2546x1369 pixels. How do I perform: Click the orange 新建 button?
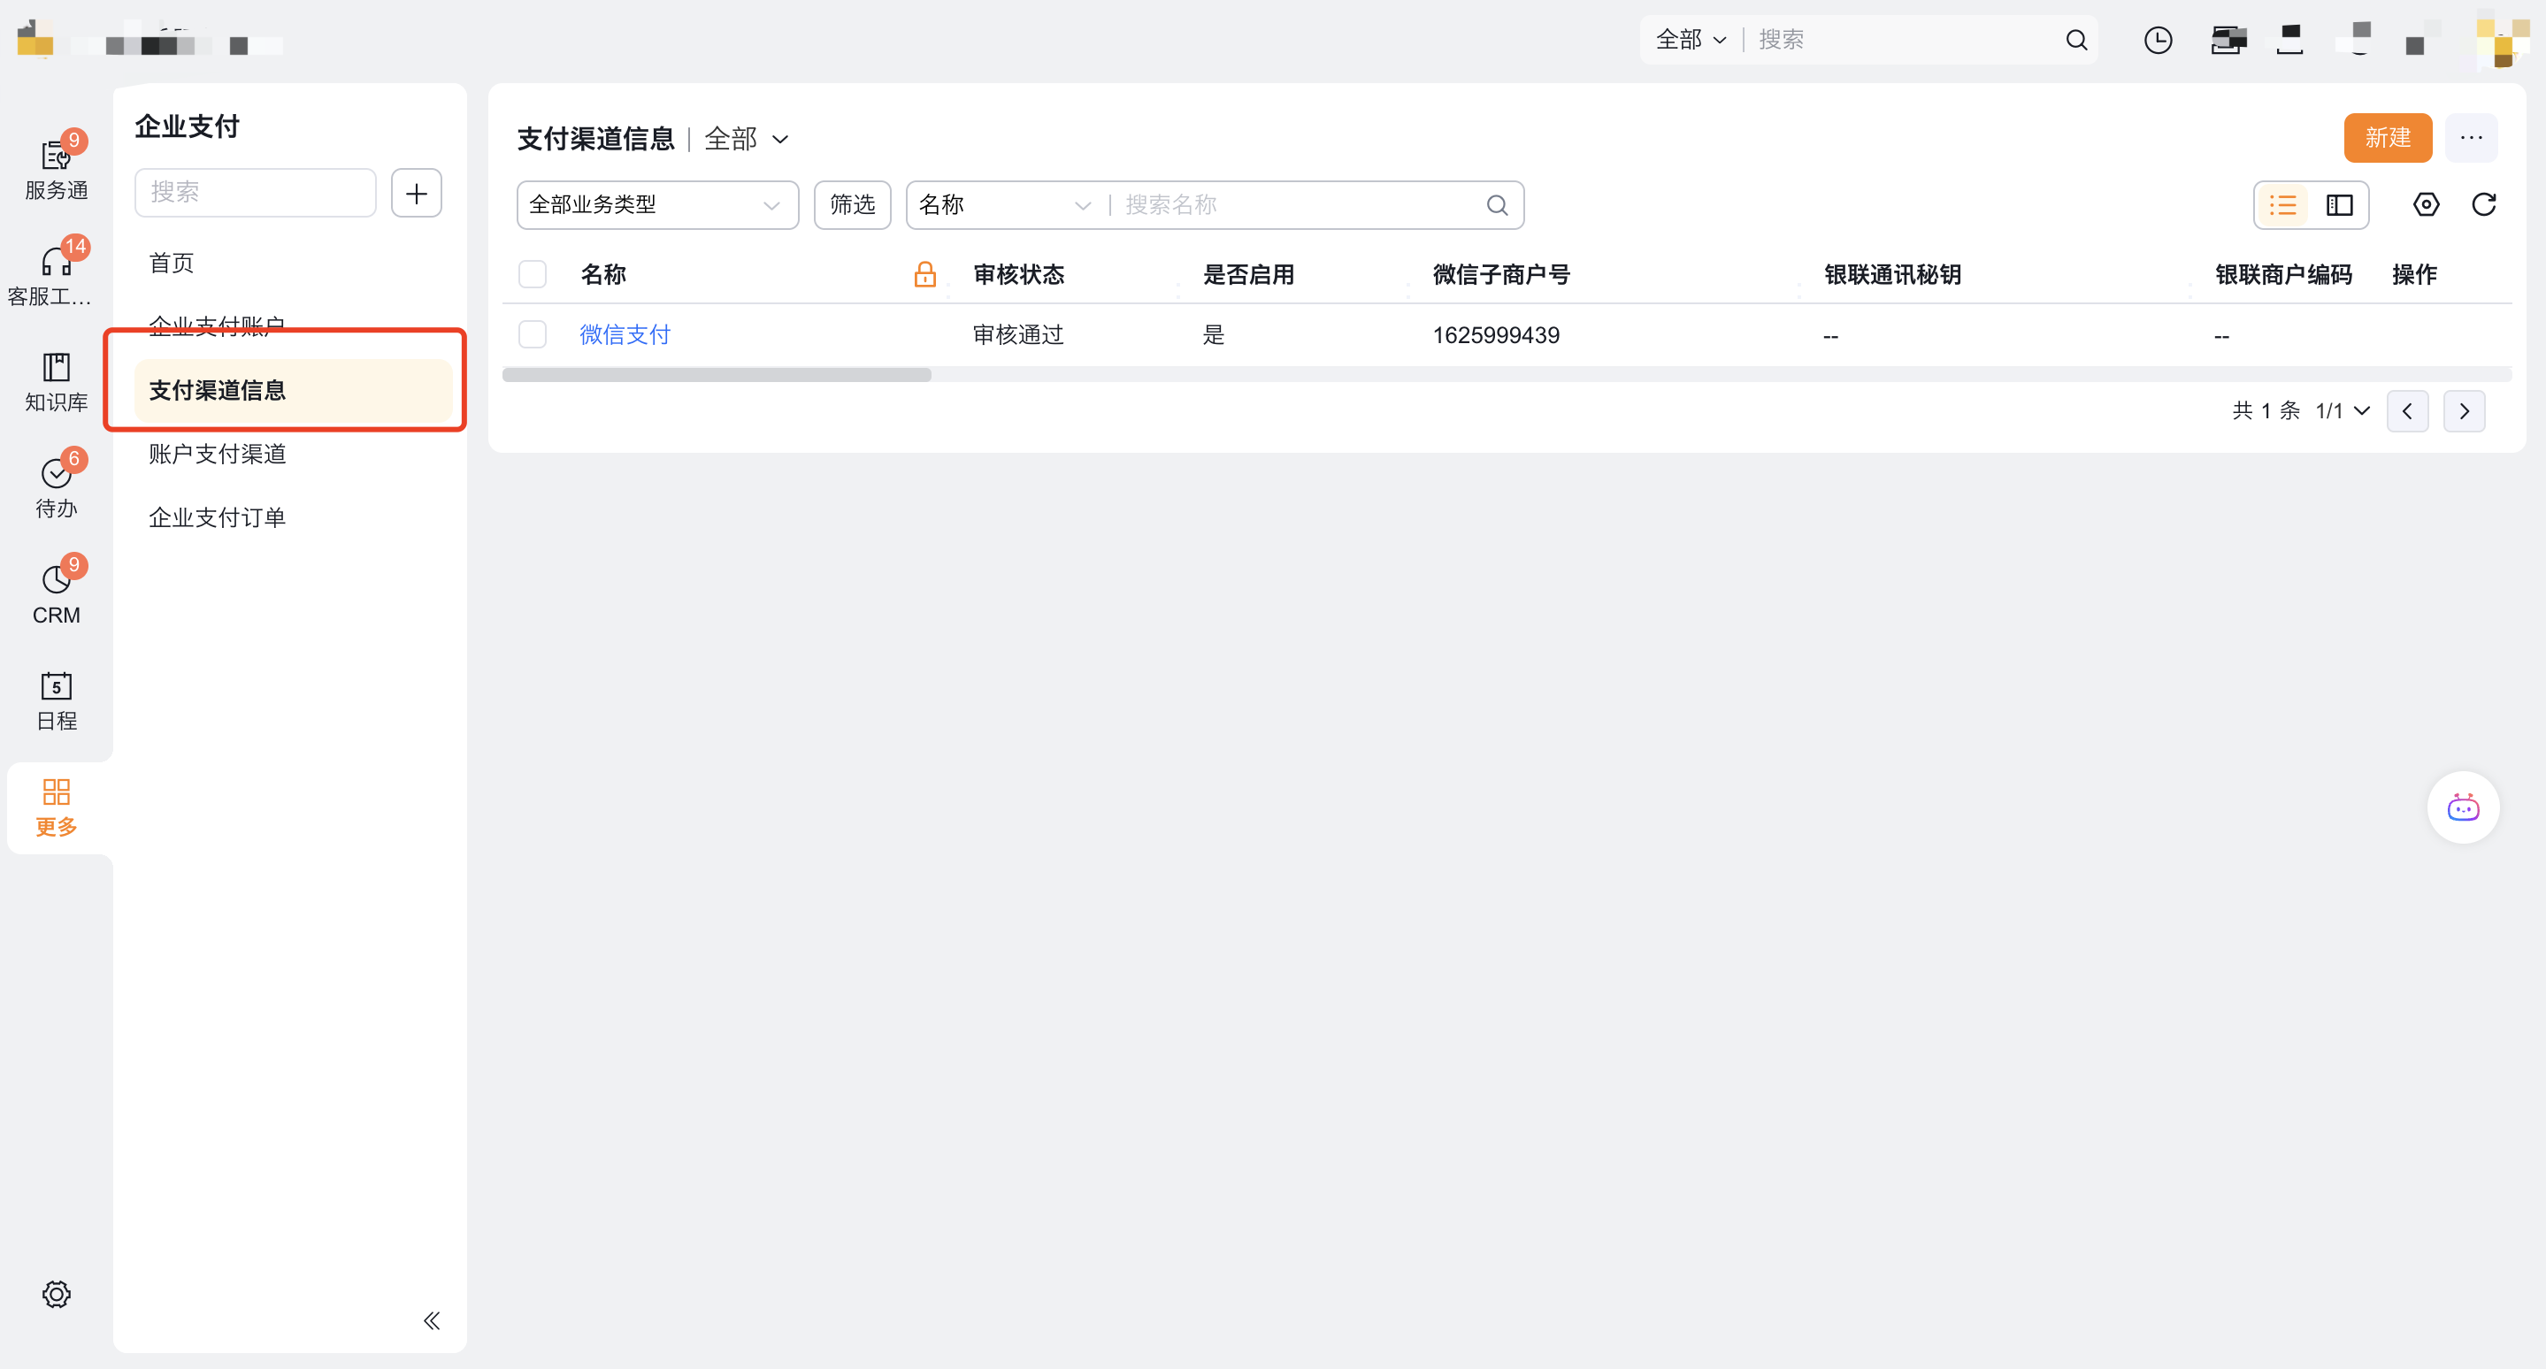2386,137
